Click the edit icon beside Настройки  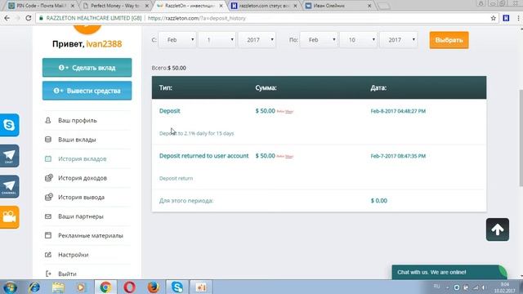[x=48, y=255]
